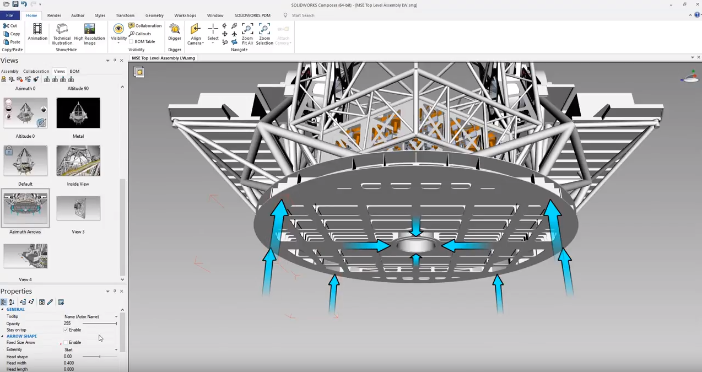Open the Transform ribbon tab
Image resolution: width=702 pixels, height=372 pixels.
coord(125,15)
